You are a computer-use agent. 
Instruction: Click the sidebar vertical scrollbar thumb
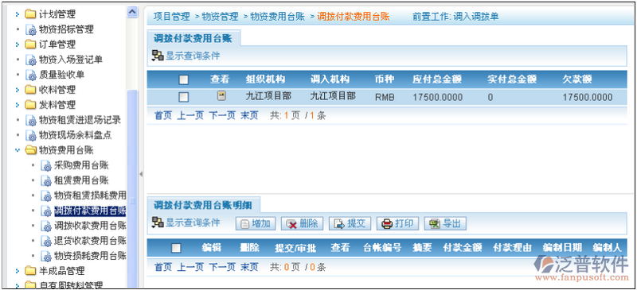point(132,187)
